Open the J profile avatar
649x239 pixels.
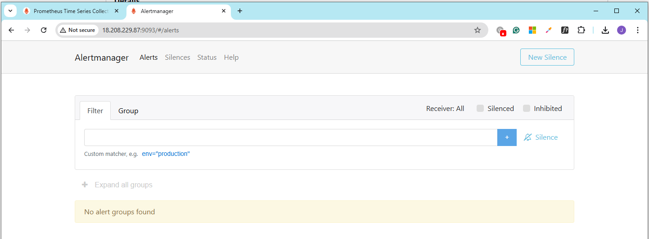(x=622, y=30)
